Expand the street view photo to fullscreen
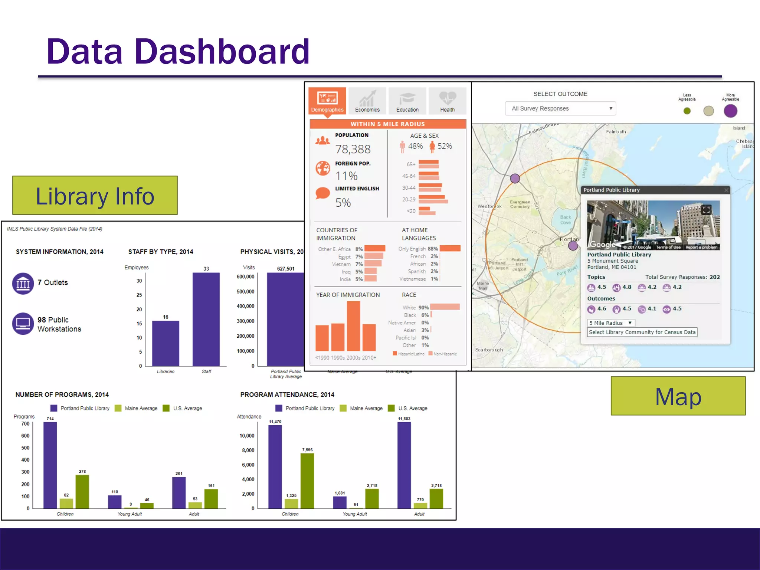Viewport: 760px width, 570px height. pyautogui.click(x=706, y=210)
